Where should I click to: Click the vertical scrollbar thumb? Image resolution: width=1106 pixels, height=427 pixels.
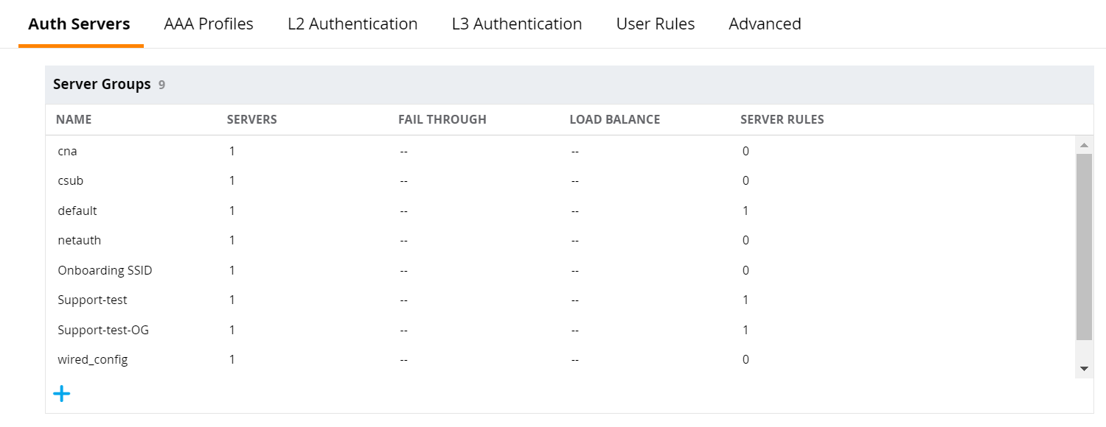1084,247
